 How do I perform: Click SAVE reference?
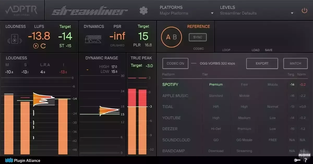(x=269, y=50)
